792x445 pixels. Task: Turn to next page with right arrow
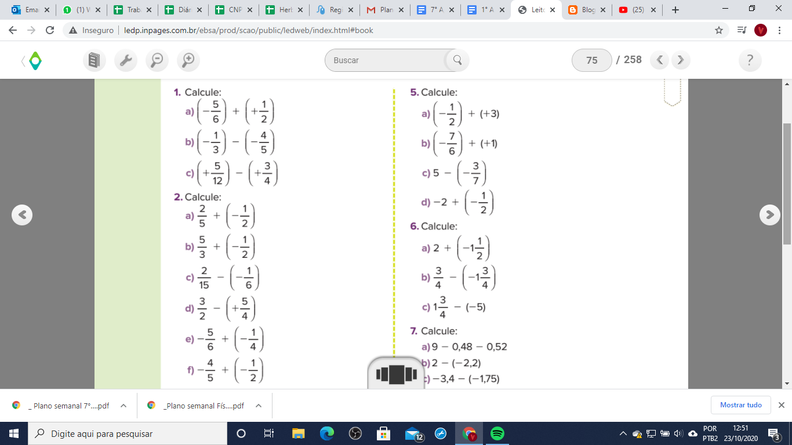(x=770, y=215)
